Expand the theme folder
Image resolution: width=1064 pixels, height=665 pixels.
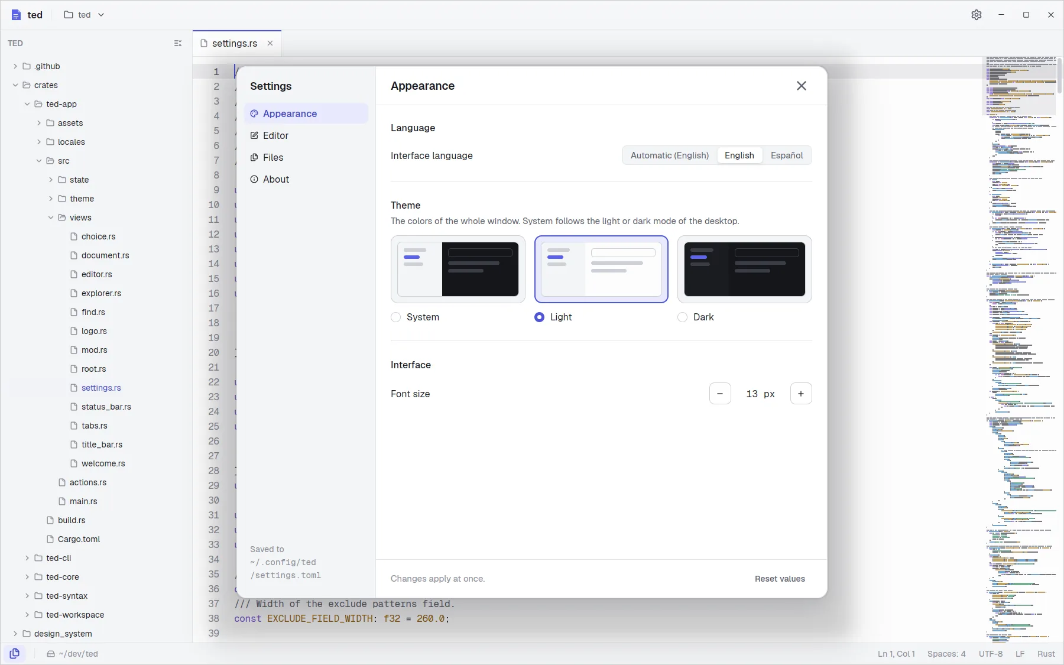pyautogui.click(x=51, y=199)
